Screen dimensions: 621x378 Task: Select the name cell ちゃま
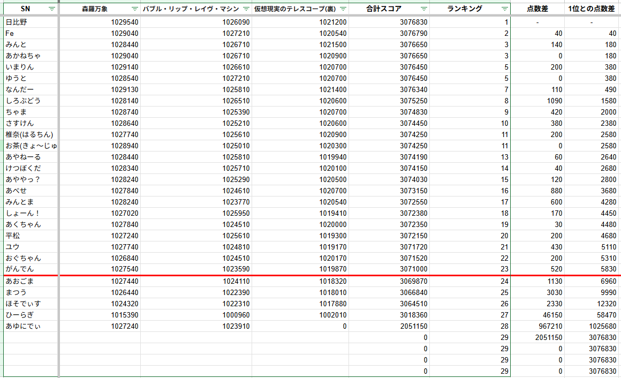click(x=31, y=112)
